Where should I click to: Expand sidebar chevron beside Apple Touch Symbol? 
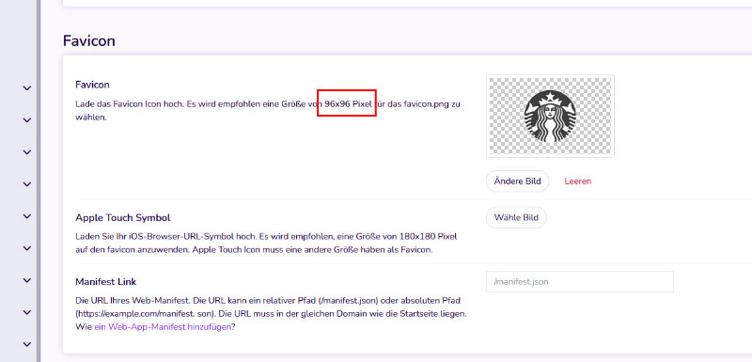coord(27,216)
